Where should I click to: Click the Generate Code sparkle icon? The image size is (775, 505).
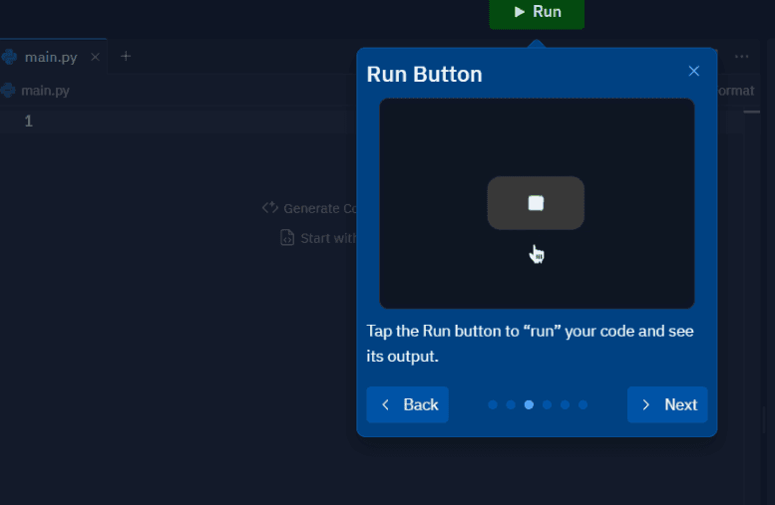(269, 208)
